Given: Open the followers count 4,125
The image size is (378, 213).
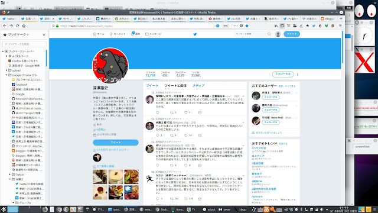Looking at the screenshot, I should (x=180, y=74).
